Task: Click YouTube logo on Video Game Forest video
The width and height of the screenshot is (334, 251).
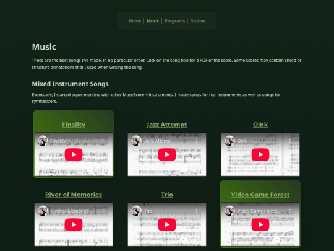Action: [285, 240]
